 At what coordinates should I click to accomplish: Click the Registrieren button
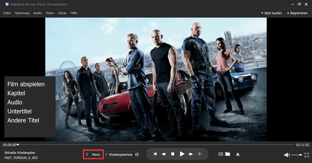[297, 13]
